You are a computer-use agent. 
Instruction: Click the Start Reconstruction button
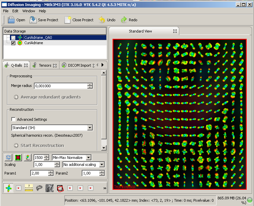pos(39,146)
